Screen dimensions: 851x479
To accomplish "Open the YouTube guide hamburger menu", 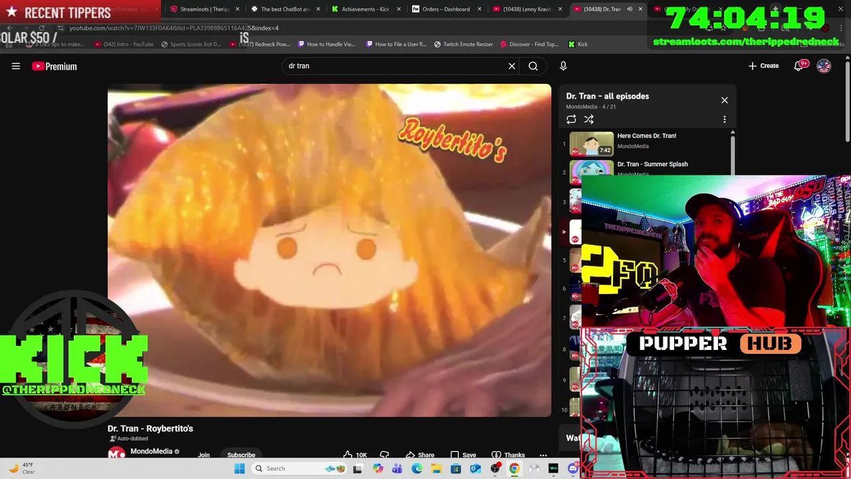I will pyautogui.click(x=16, y=66).
